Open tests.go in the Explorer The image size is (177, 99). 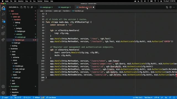pyautogui.click(x=17, y=78)
